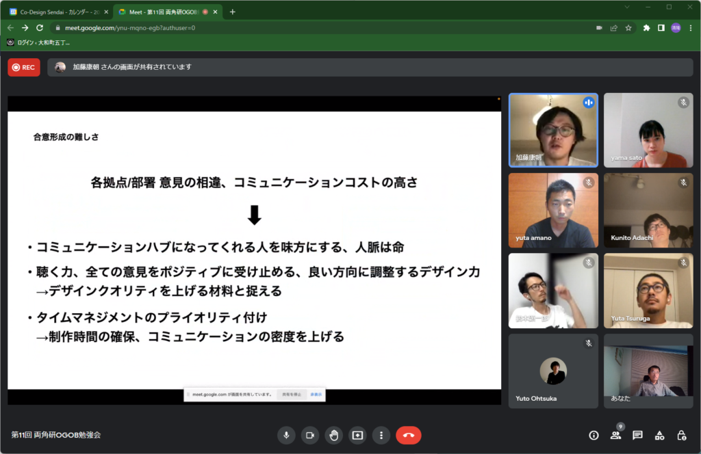This screenshot has width=701, height=454.
Task: Show the participants list people icon
Action: [x=615, y=435]
